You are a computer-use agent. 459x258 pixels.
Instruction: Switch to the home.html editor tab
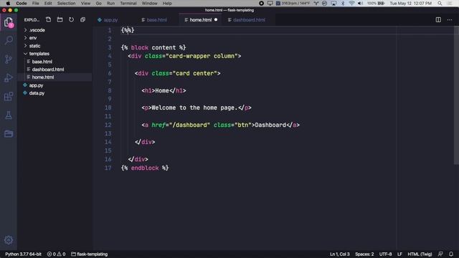[x=201, y=20]
